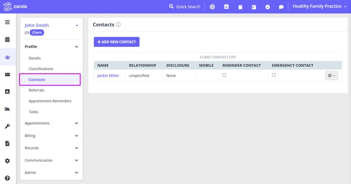Open the reports chart icon in left sidebar
The image size is (351, 184).
tap(7, 91)
